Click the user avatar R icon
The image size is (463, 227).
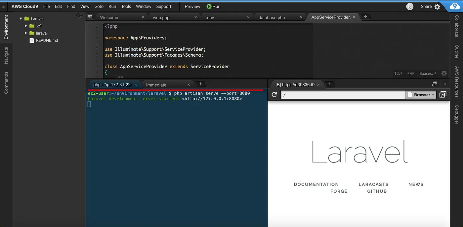click(x=410, y=7)
